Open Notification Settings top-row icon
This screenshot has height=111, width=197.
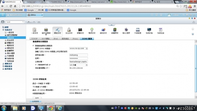(x=103, y=31)
